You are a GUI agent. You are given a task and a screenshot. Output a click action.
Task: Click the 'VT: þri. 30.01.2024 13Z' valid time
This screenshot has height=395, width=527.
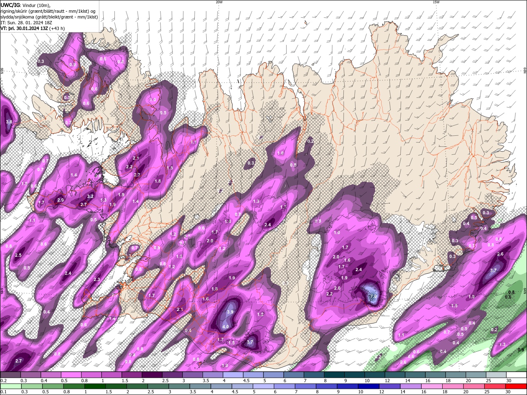click(24, 28)
